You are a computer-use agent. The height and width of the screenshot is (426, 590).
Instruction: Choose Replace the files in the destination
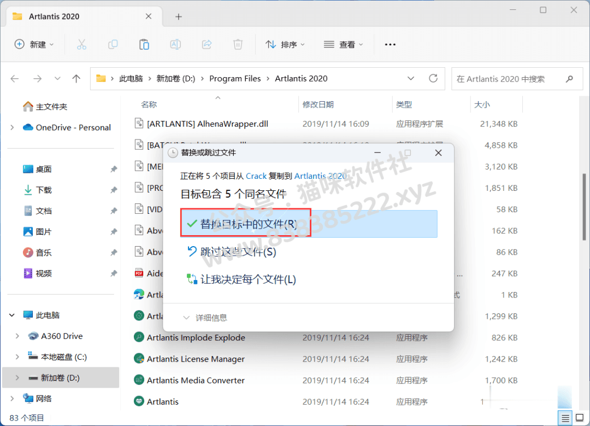(309, 224)
